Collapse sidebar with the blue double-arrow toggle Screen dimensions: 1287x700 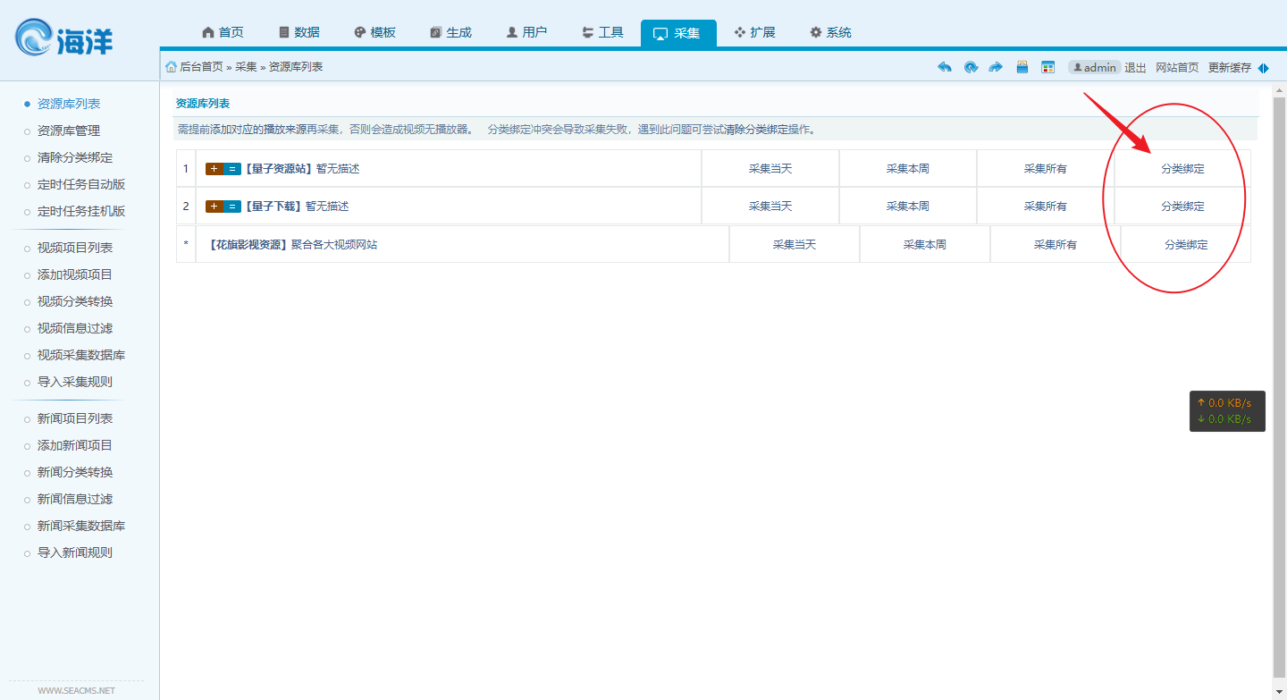pos(1263,68)
